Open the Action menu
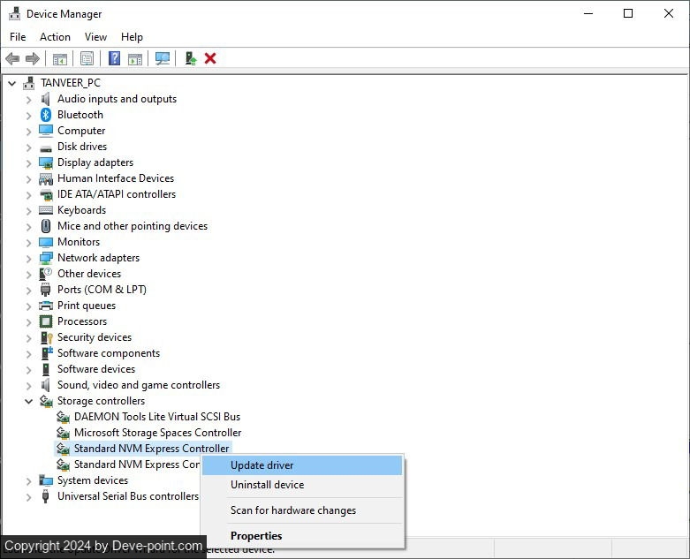This screenshot has height=559, width=690. [x=55, y=37]
